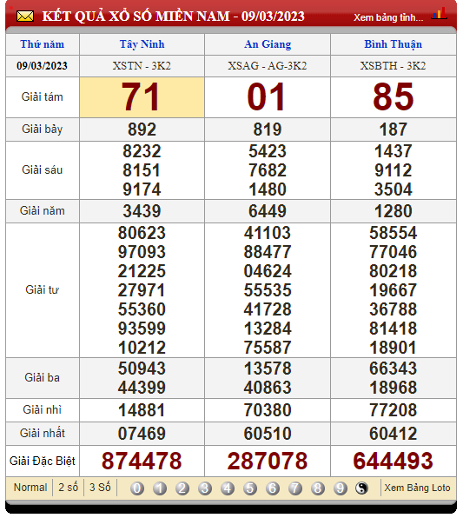463x518 pixels.
Task: Click Giải sáu number 3504
Action: (393, 189)
